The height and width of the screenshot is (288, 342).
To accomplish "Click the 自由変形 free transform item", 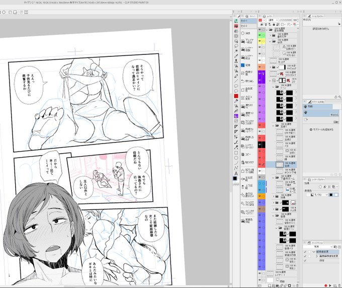I will (x=248, y=89).
